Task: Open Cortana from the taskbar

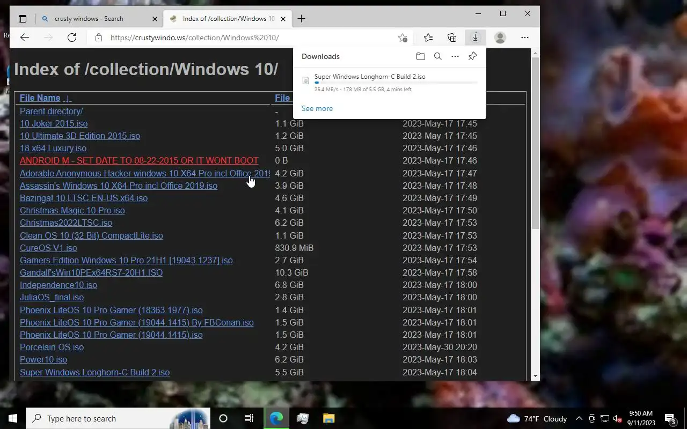Action: coord(223,418)
